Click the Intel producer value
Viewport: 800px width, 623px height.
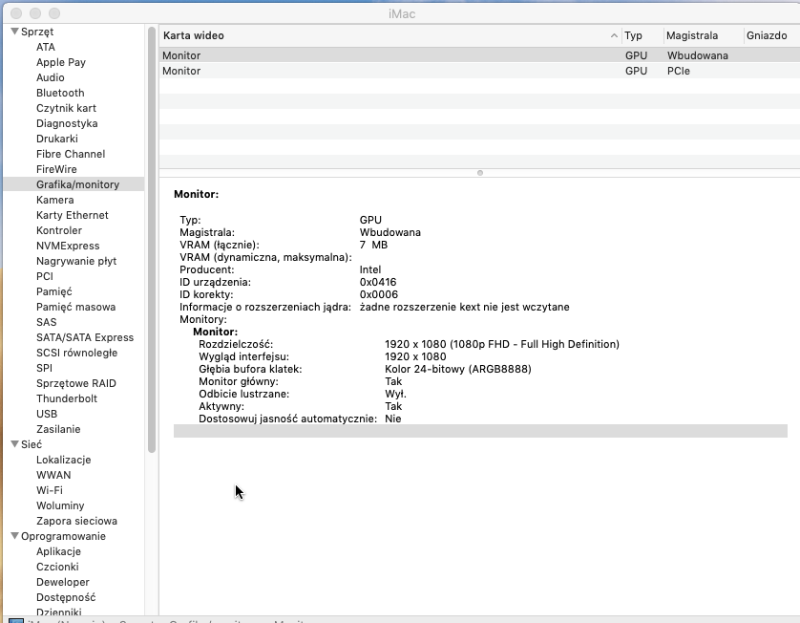(x=370, y=270)
